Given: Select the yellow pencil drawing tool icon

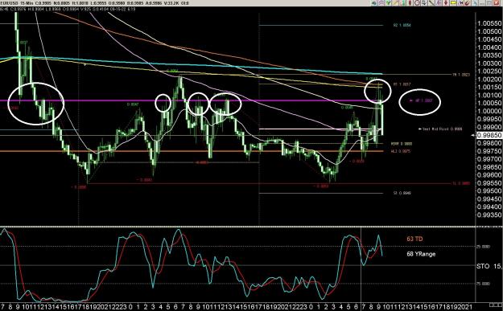Looking at the screenshot, I should pos(395,3).
